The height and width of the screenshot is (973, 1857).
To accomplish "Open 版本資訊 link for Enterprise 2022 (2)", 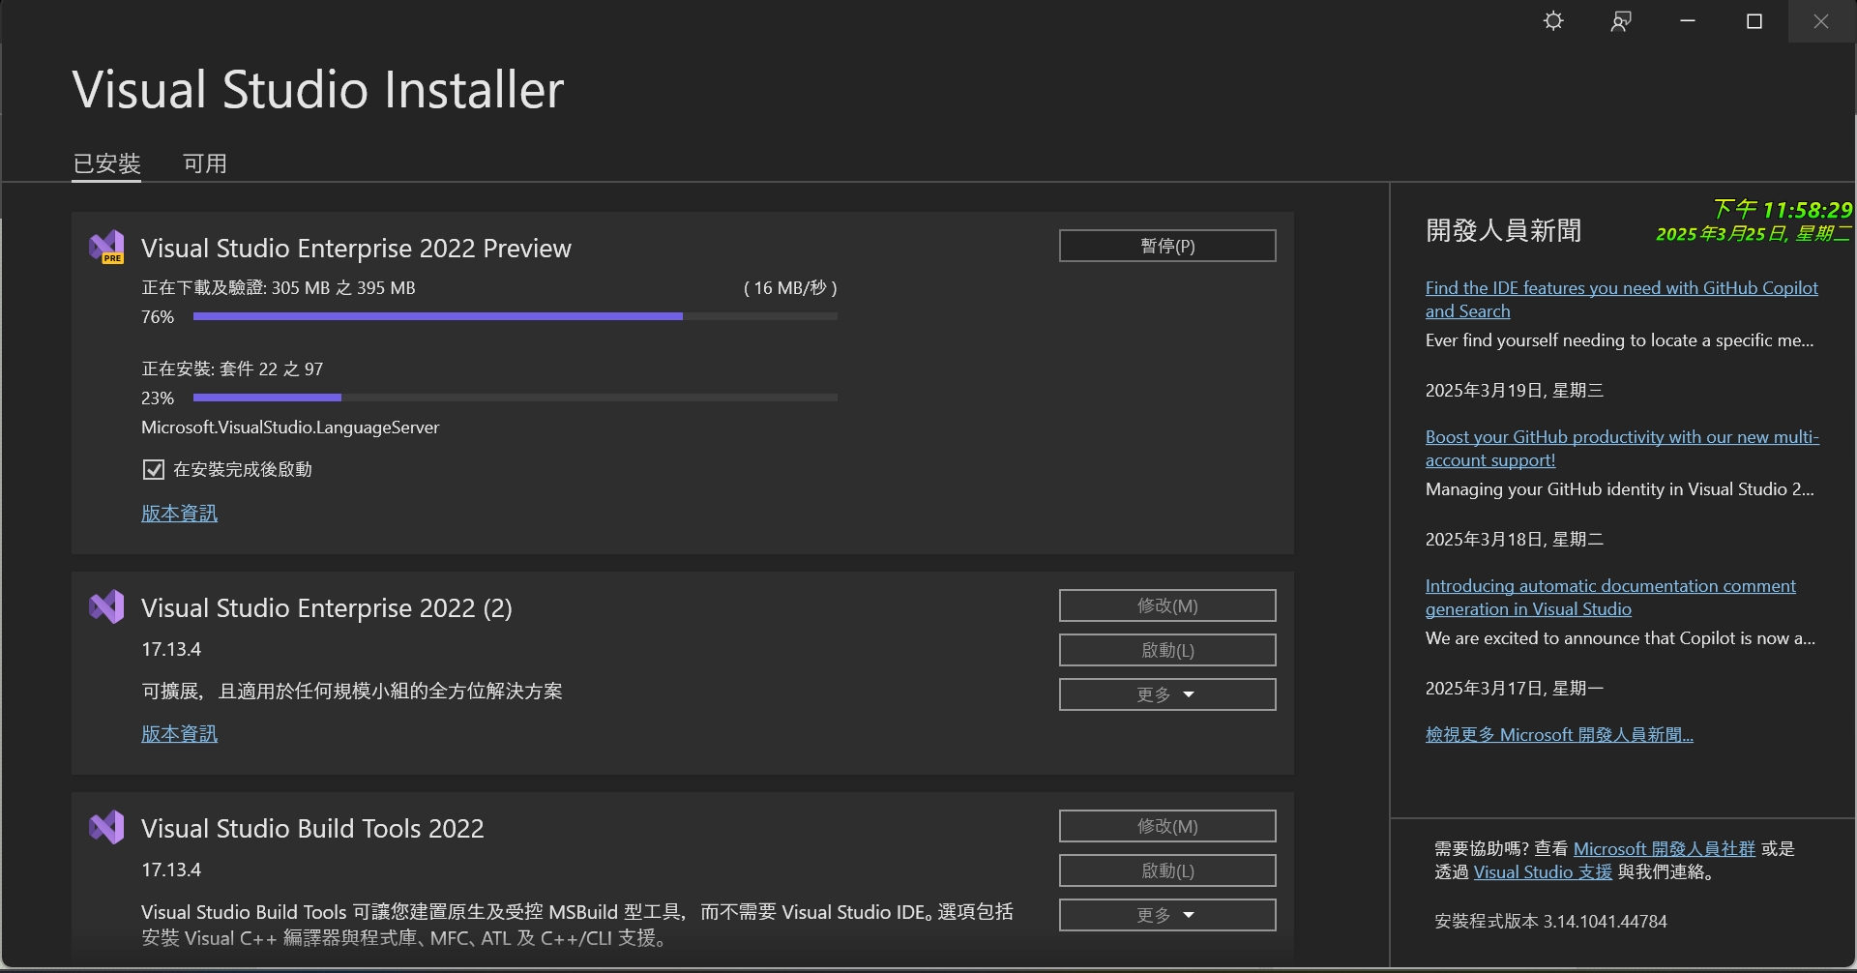I will [x=179, y=734].
